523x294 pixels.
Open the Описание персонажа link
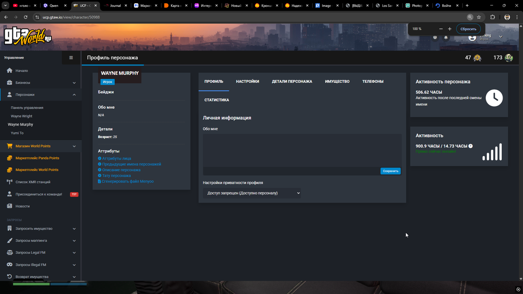coord(121,170)
